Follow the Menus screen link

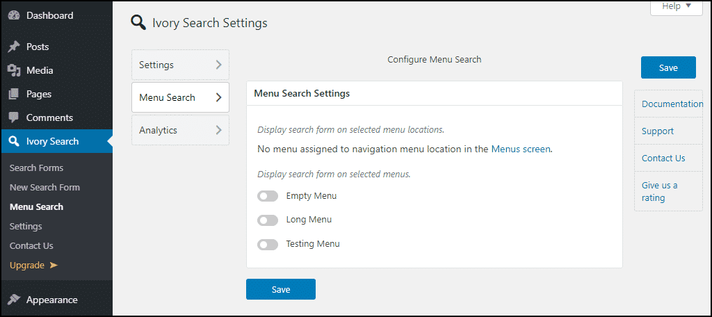click(x=521, y=149)
